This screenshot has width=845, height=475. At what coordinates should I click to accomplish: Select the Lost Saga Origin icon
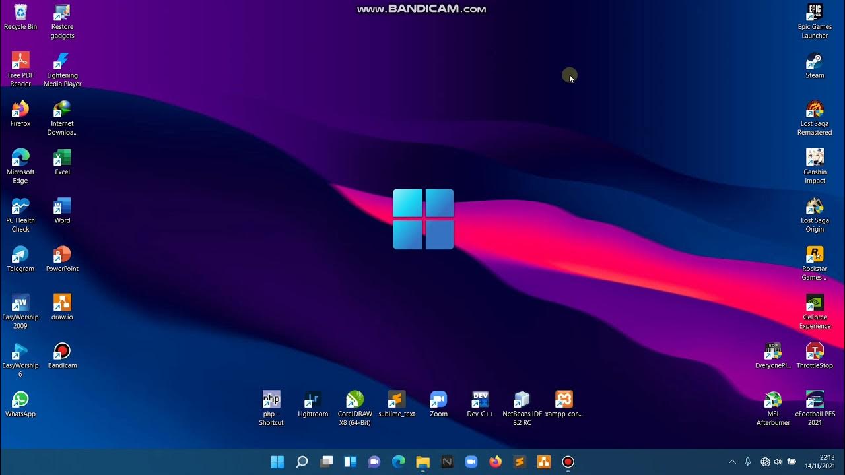point(815,215)
